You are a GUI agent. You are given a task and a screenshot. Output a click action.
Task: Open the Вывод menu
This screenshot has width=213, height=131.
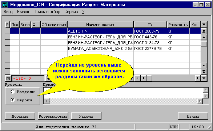(x=23, y=12)
